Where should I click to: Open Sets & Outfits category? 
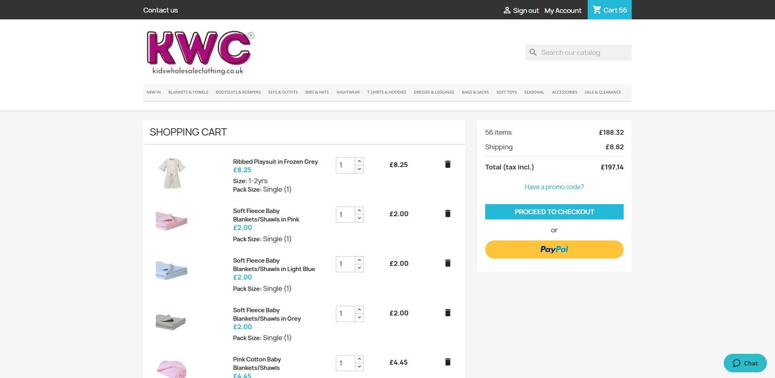283,92
